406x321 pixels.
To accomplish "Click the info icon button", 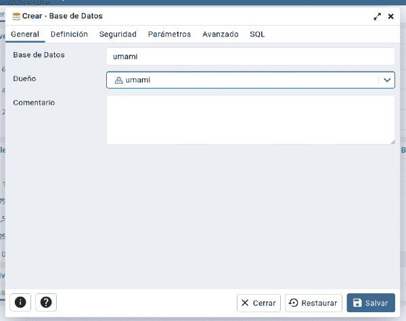I will tap(20, 302).
